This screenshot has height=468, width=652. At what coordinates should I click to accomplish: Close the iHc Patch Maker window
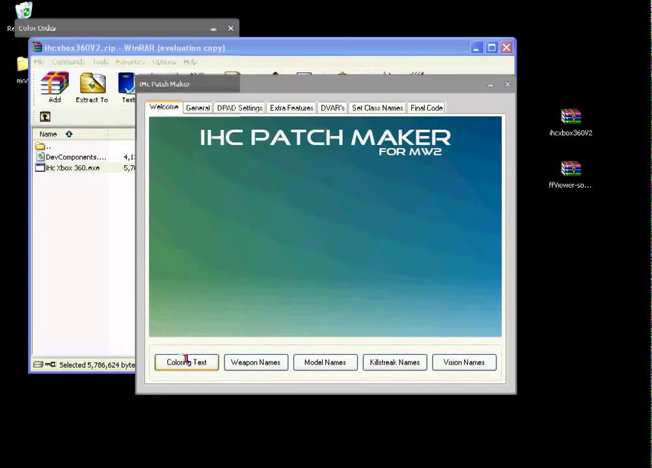508,84
